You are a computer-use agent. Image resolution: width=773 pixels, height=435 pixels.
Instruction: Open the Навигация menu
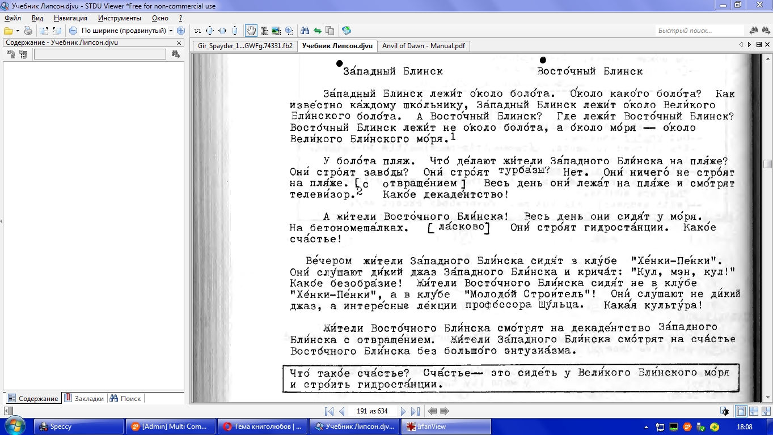tap(70, 18)
